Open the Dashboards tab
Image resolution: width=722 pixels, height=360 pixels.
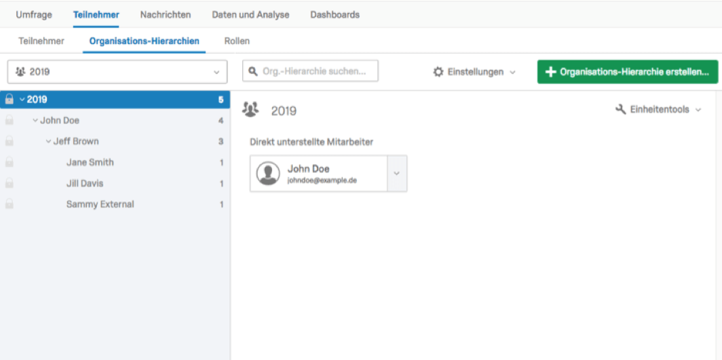pyautogui.click(x=335, y=15)
